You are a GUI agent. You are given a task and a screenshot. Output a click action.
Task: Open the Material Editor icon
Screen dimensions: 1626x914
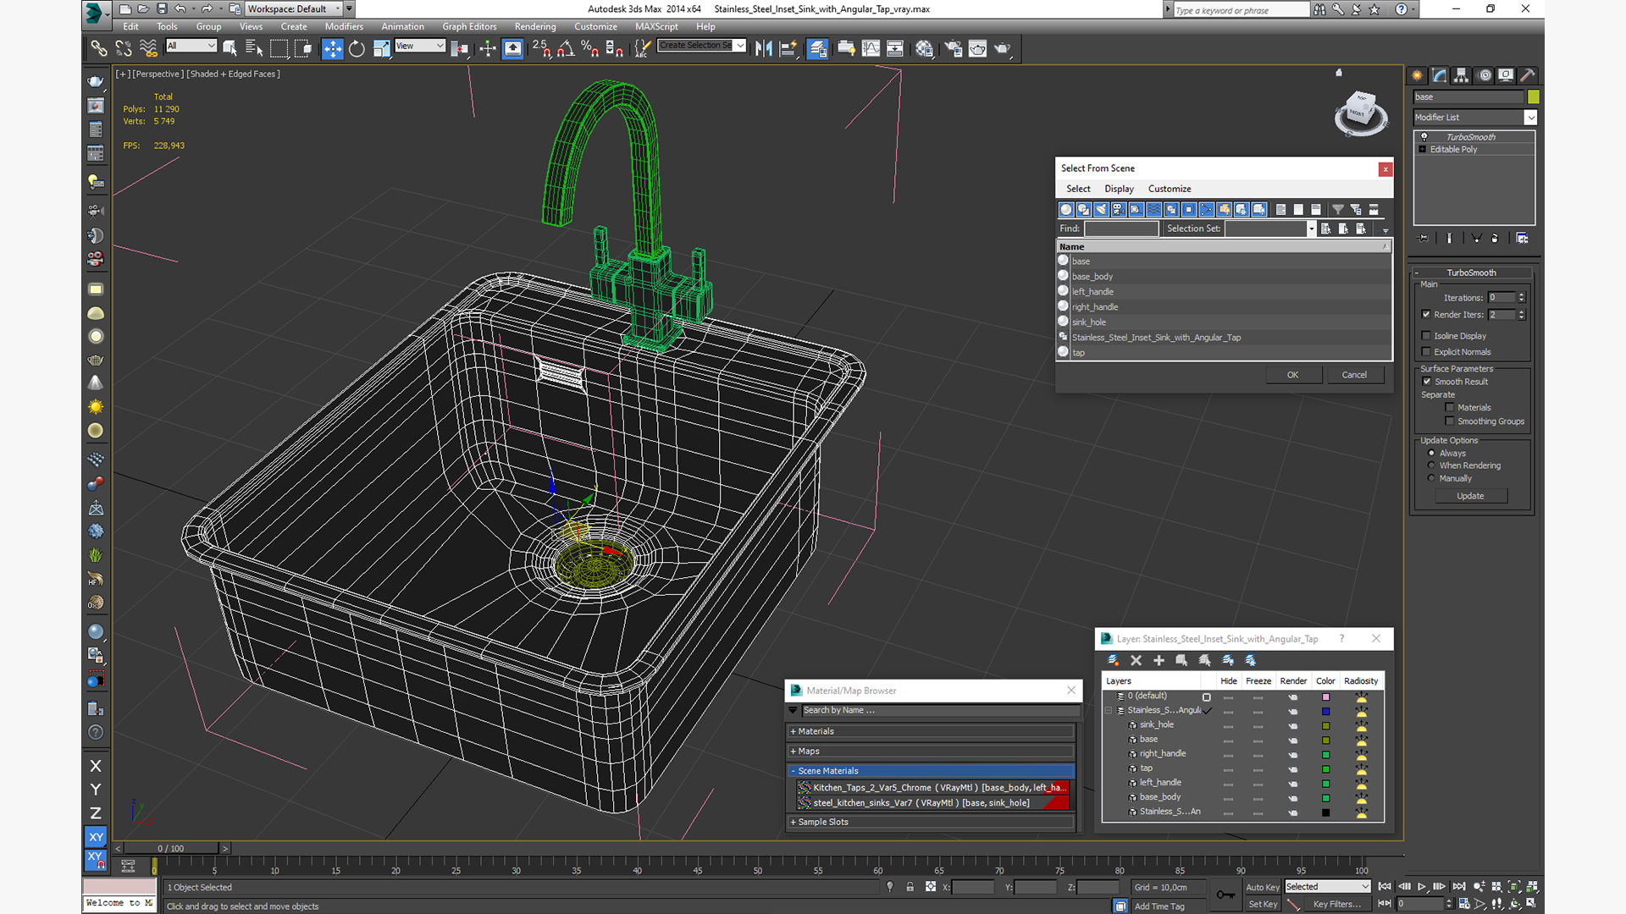924,48
